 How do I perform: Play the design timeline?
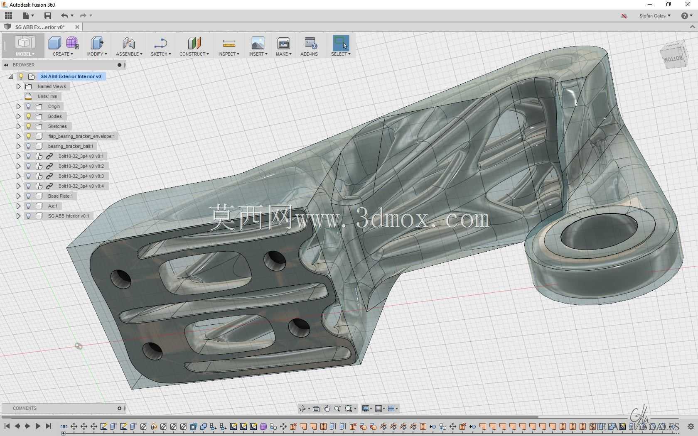click(38, 426)
